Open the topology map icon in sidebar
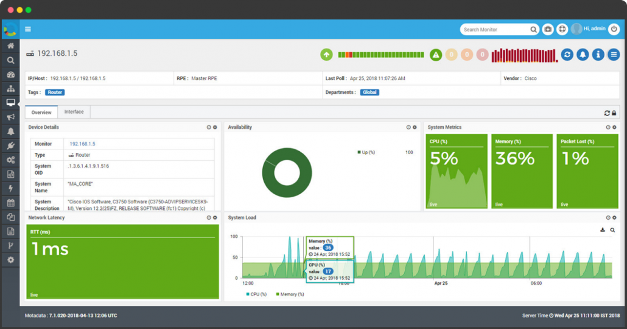 click(x=10, y=89)
